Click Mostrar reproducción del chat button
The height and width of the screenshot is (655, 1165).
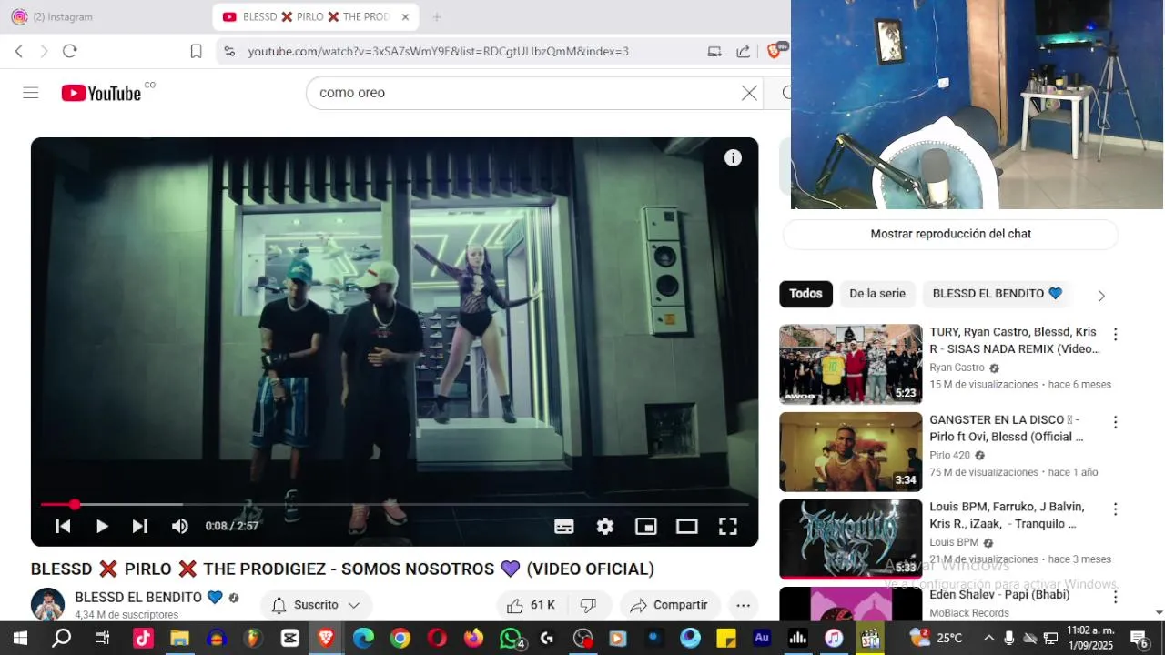[x=950, y=234]
